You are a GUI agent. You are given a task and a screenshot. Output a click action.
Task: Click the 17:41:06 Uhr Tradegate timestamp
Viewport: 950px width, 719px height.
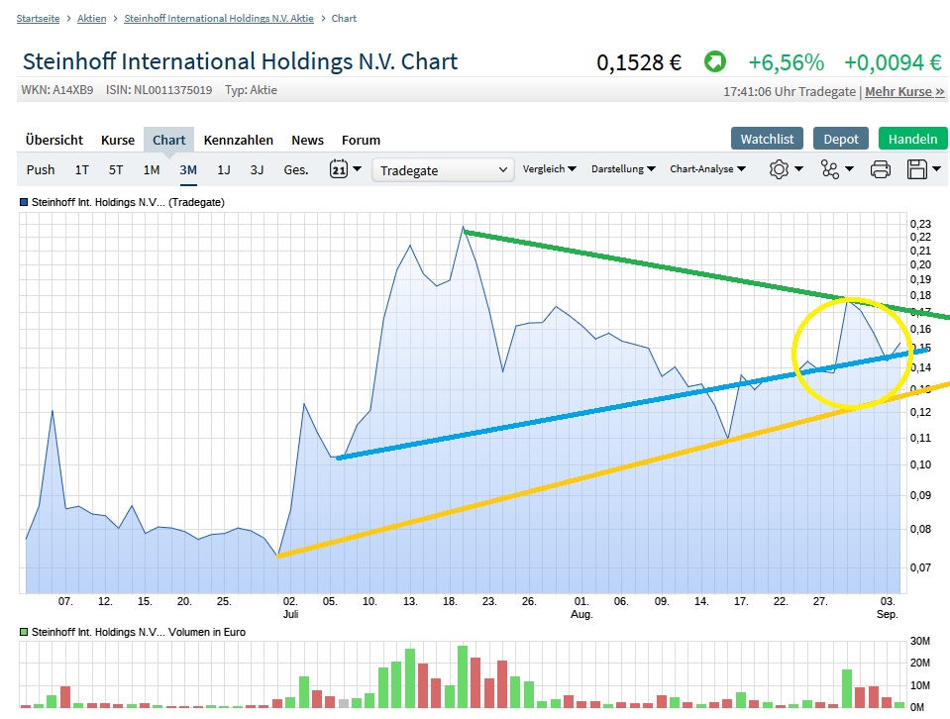[790, 91]
